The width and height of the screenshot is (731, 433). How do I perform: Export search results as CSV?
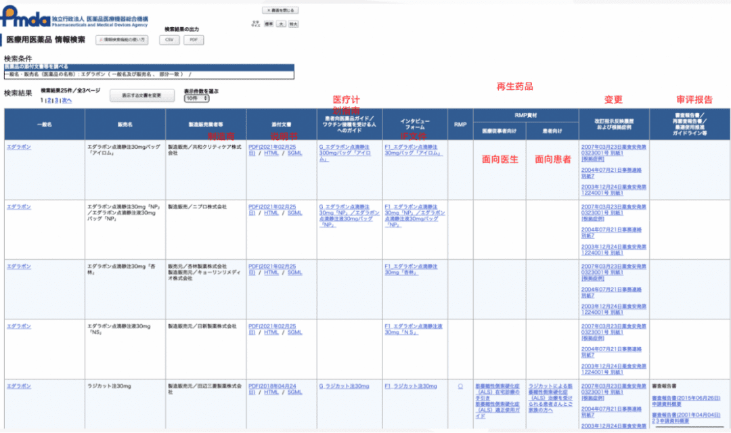pyautogui.click(x=169, y=40)
